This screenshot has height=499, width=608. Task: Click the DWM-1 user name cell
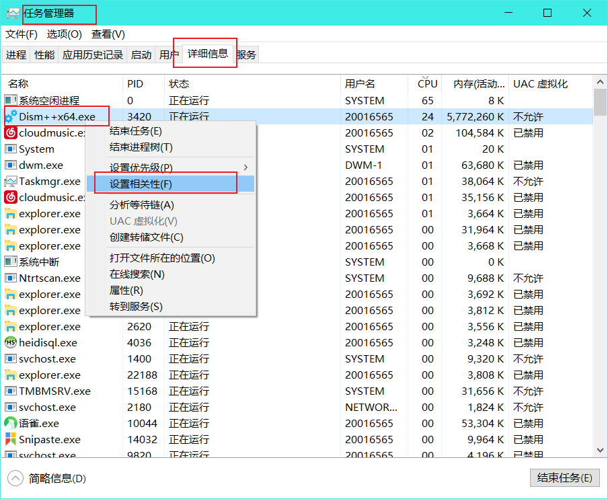(363, 165)
